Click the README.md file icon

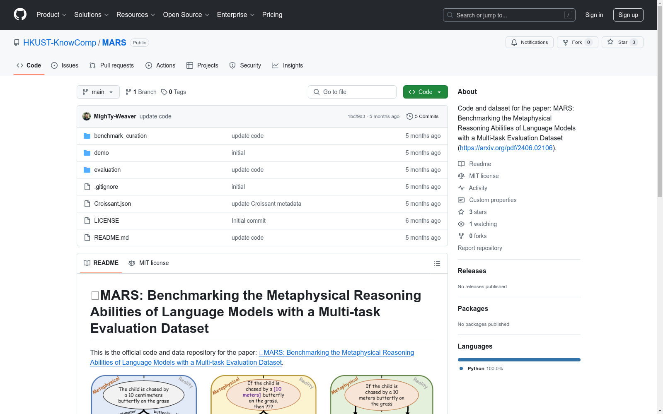[87, 238]
